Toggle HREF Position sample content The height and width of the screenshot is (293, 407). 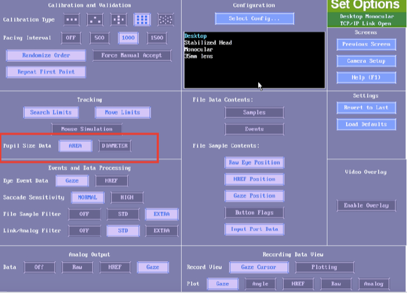click(254, 179)
